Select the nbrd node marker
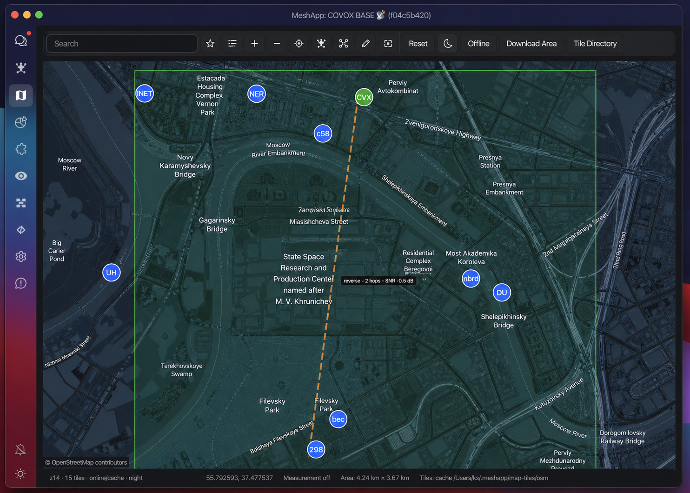Image resolution: width=690 pixels, height=493 pixels. click(471, 279)
